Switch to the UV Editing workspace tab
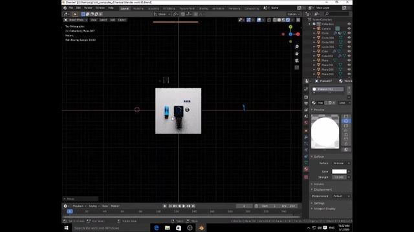 pos(169,8)
